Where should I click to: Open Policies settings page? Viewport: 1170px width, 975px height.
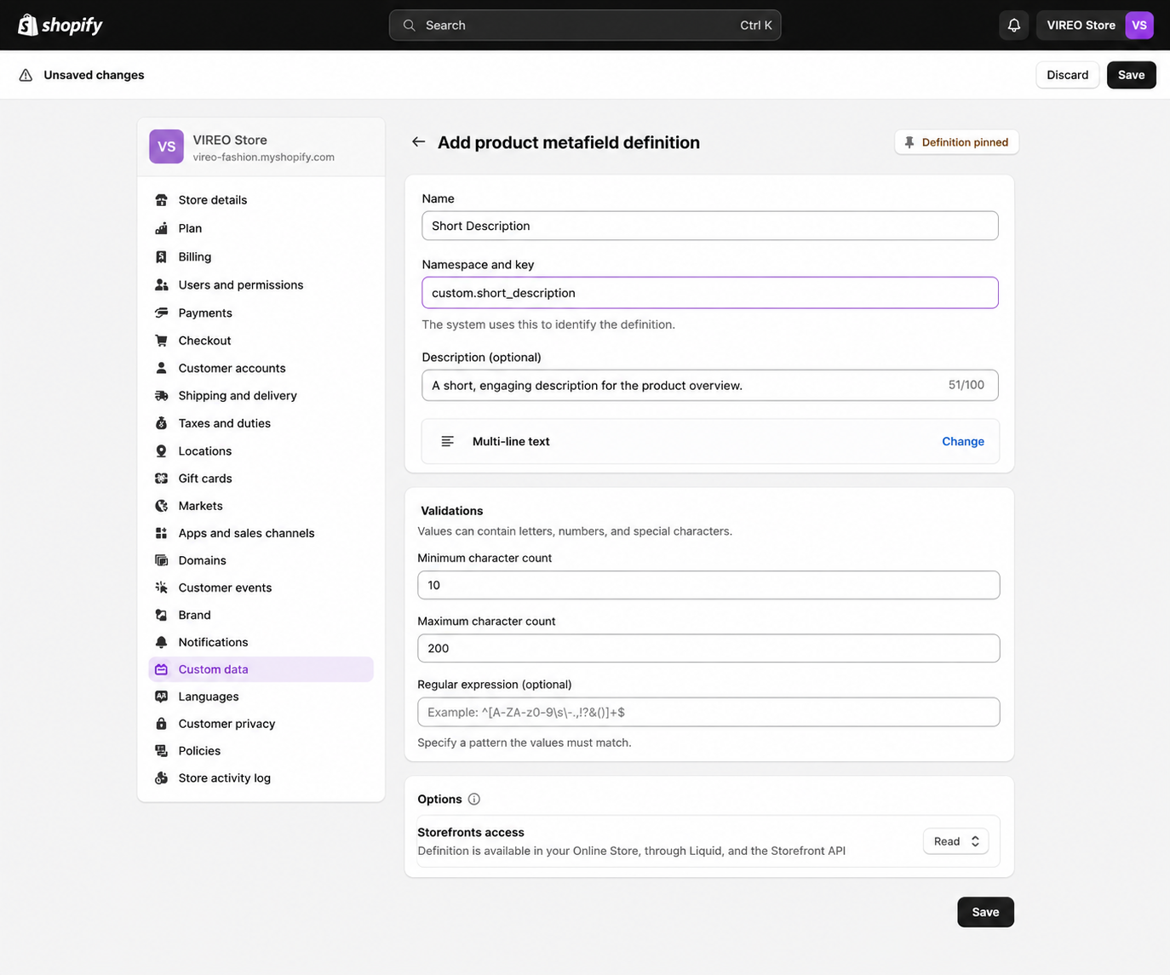261,751
